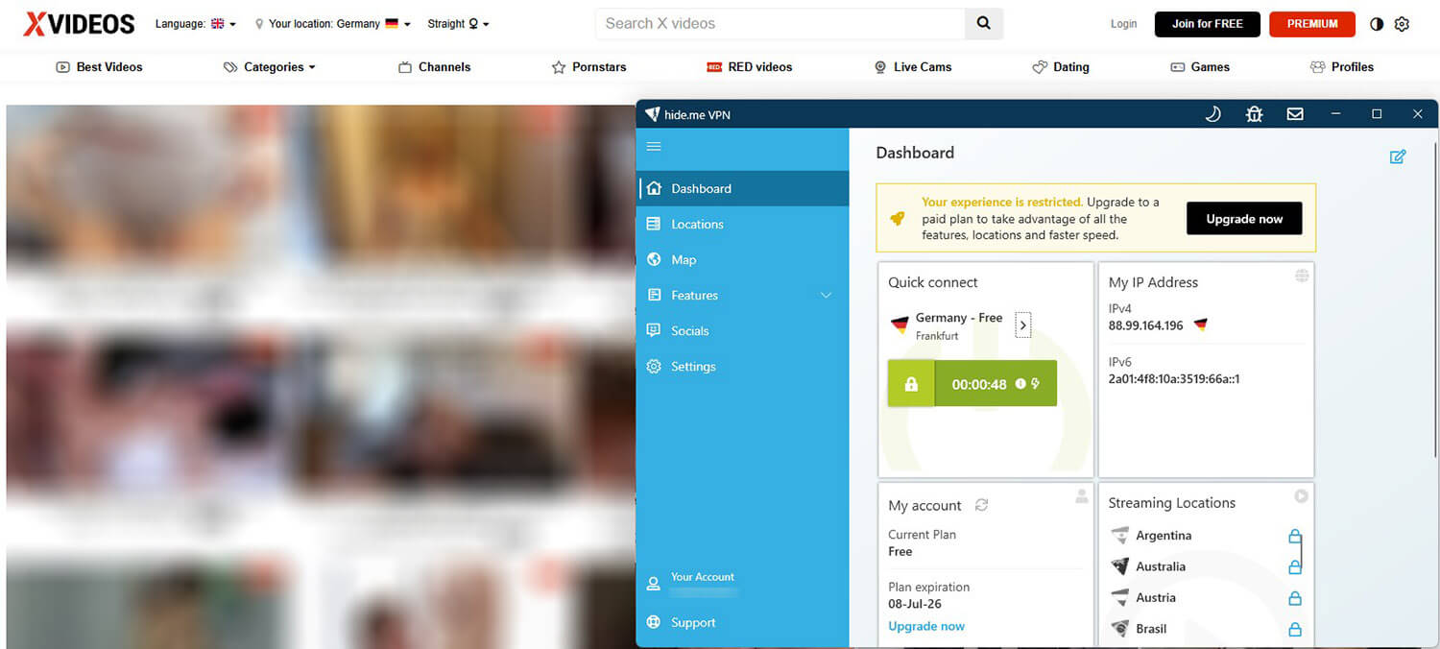Expand the Features chevron in VPN sidebar
This screenshot has height=649, width=1440.
click(x=826, y=296)
